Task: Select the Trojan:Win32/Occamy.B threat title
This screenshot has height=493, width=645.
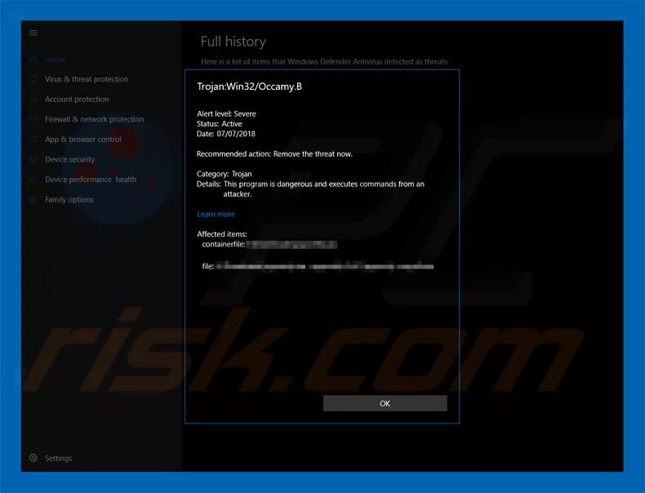Action: point(249,87)
